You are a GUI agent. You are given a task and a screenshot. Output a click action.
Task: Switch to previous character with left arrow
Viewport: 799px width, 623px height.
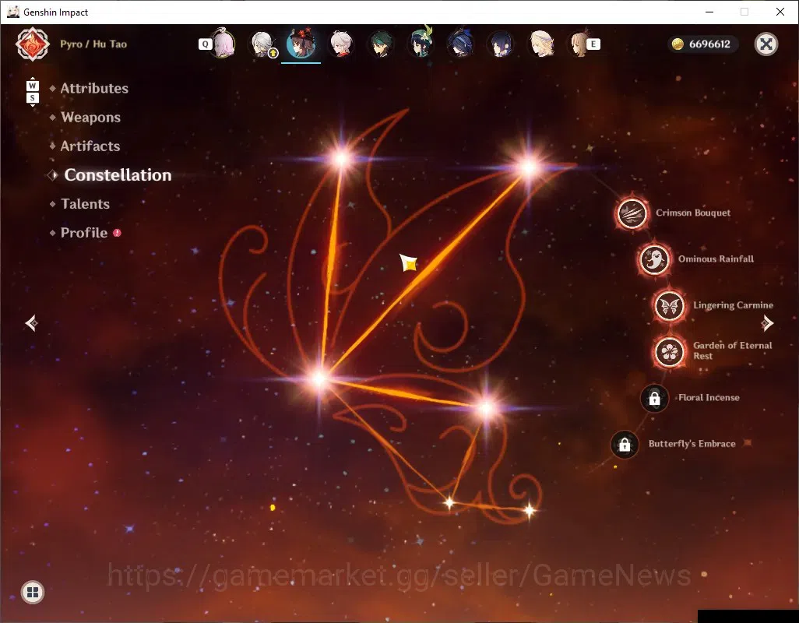point(32,323)
